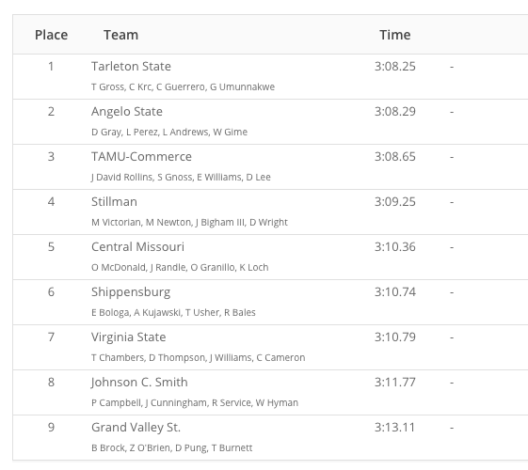
Task: Select the TAMU-Commerce team name
Action: (x=141, y=156)
